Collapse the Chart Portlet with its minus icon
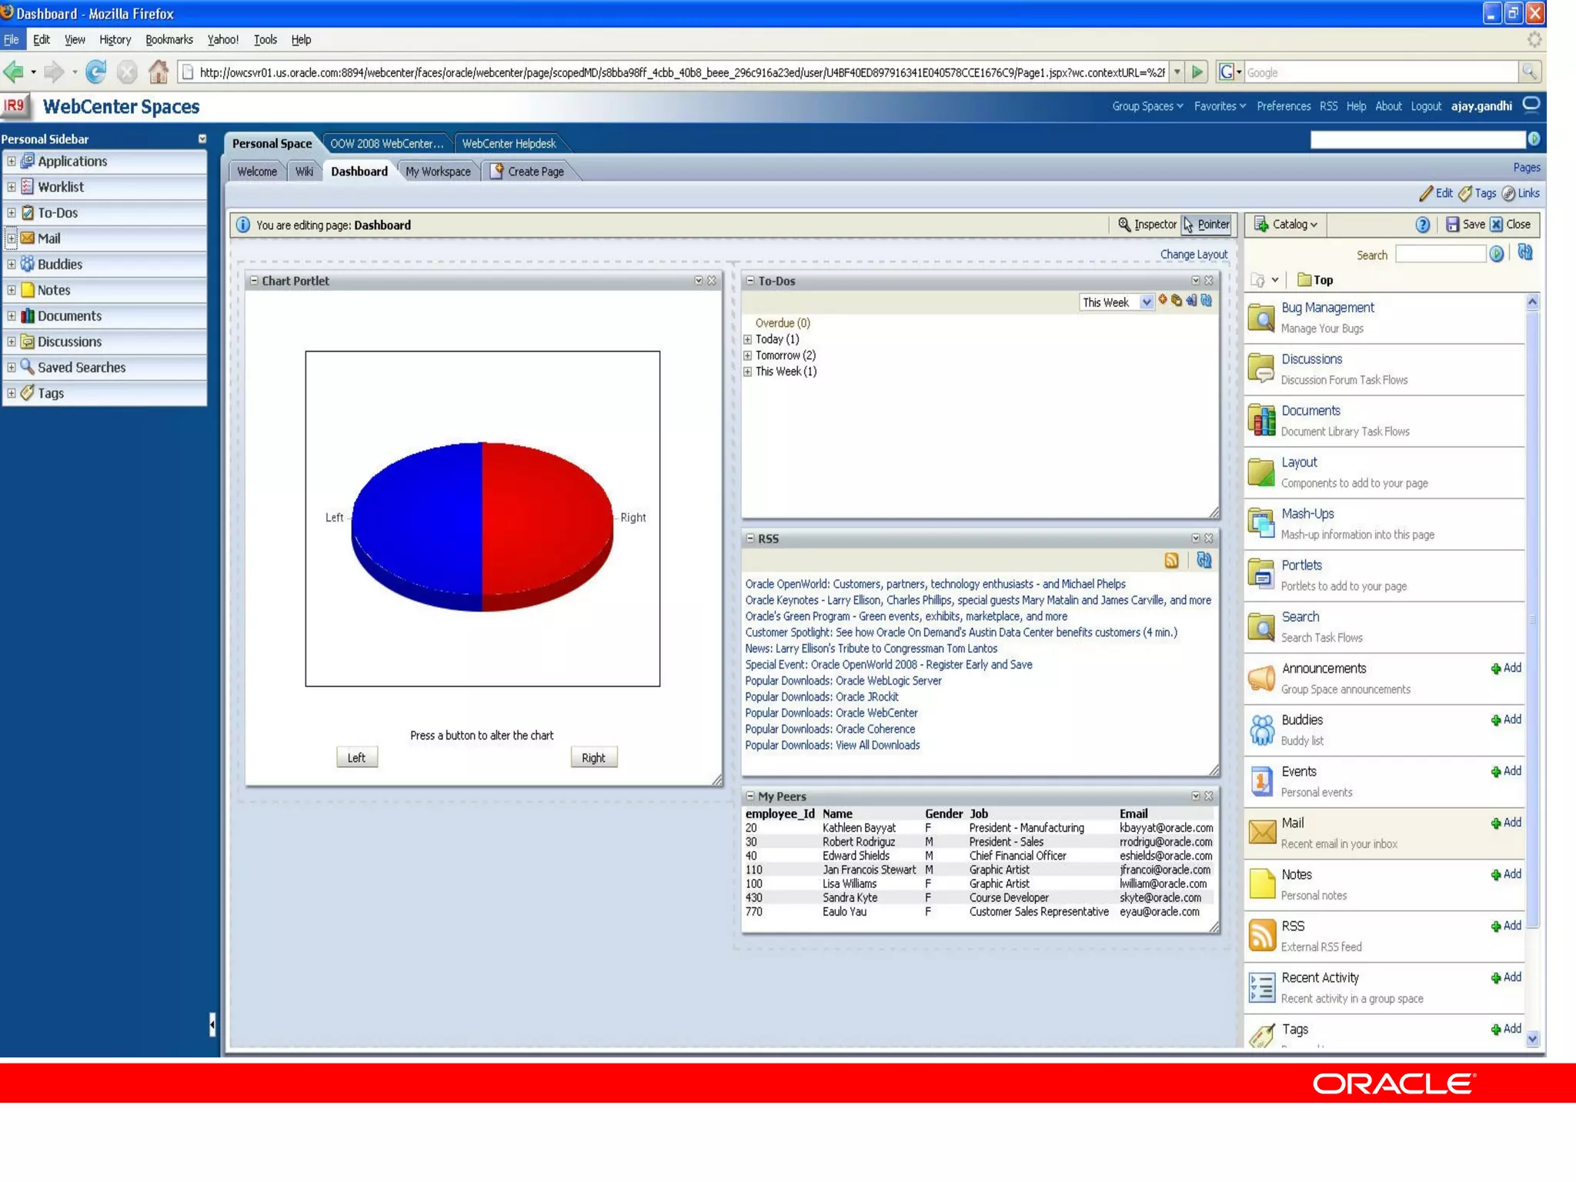This screenshot has height=1182, width=1576. 254,281
